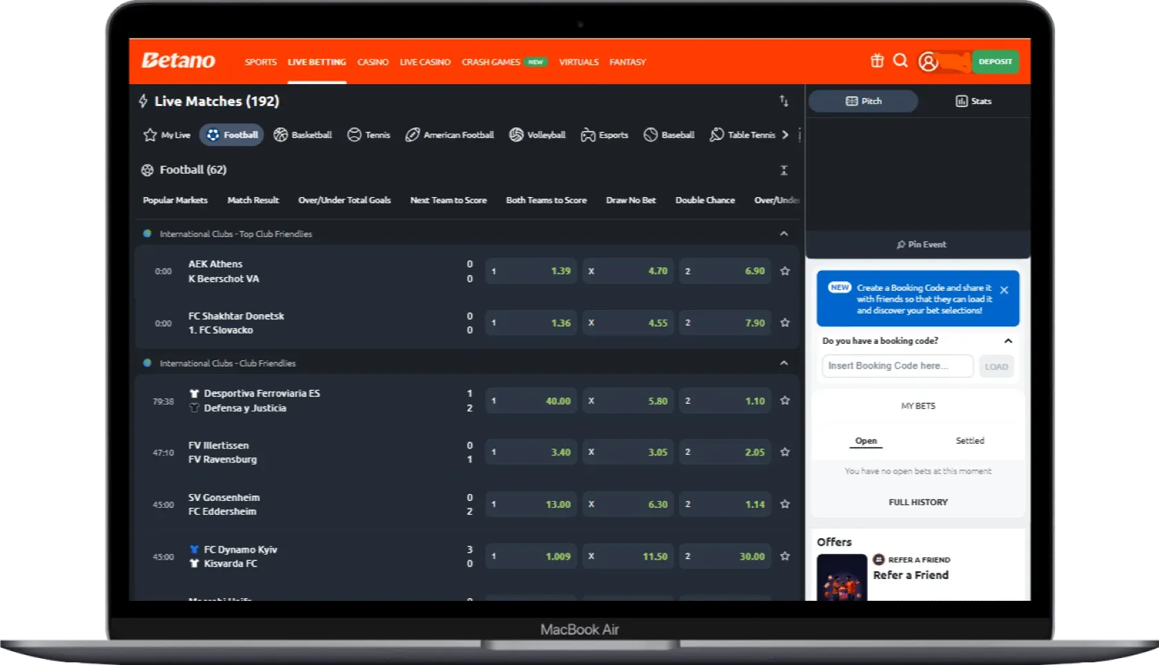Select the Match Result market tab
1159x665 pixels.
click(253, 201)
